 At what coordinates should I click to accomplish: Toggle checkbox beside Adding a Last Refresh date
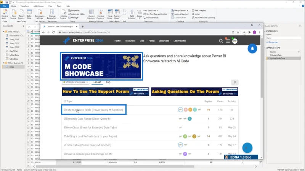point(65,136)
